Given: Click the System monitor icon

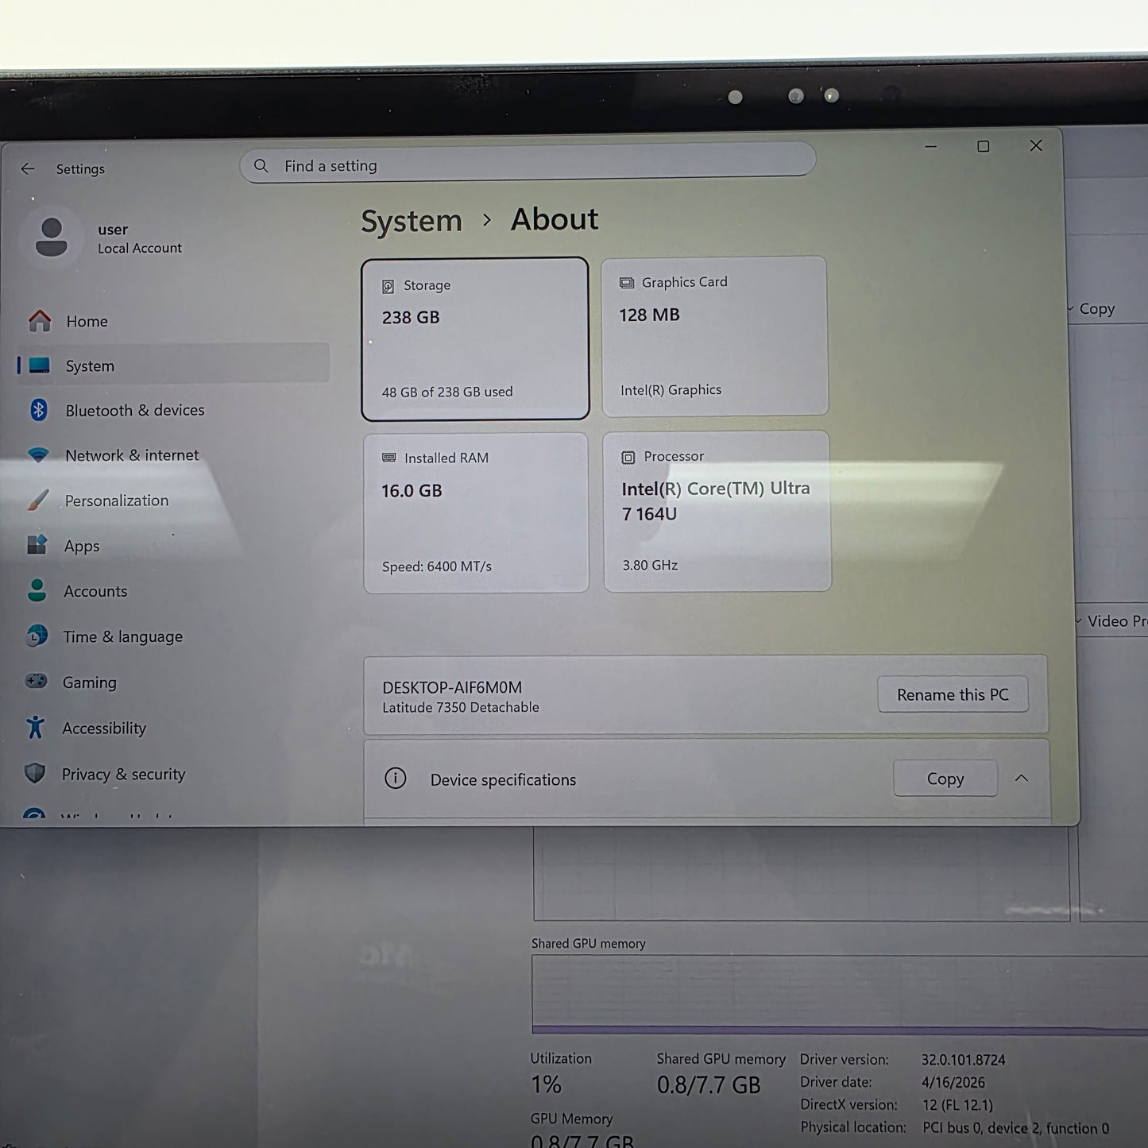Looking at the screenshot, I should click(39, 365).
